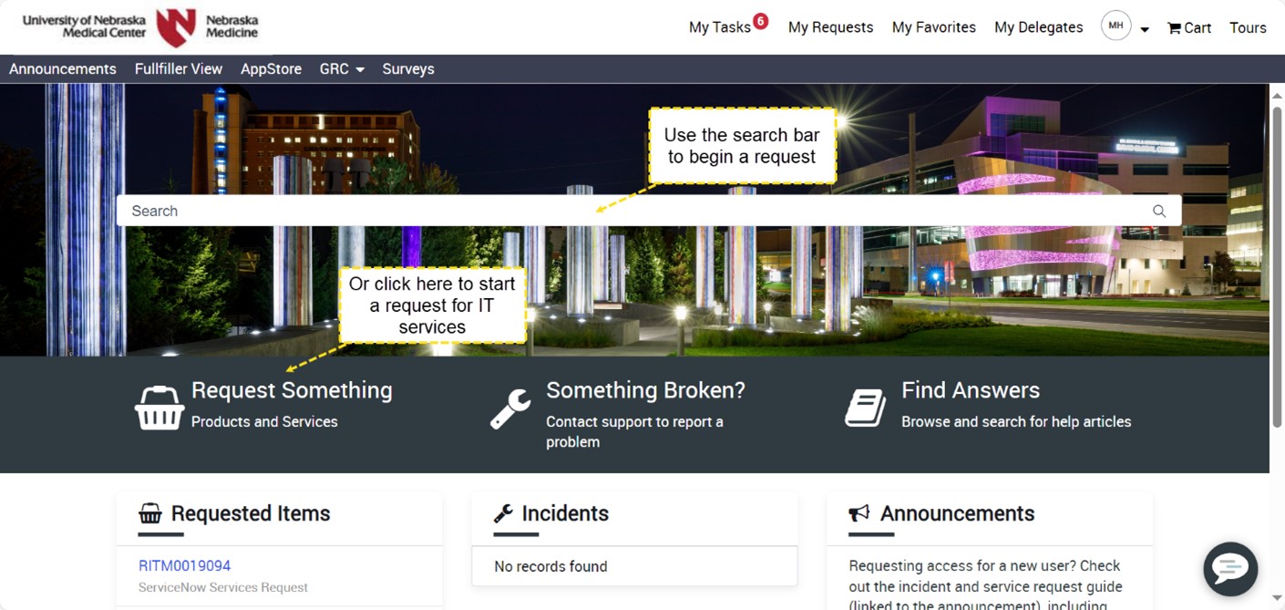The image size is (1285, 610).
Task: Start the Tours feature
Action: coord(1247,27)
